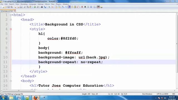Image resolution: width=178 pixels, height=100 pixels.
Task: Switch to Firefox in the taskbar
Action: (x=36, y=98)
